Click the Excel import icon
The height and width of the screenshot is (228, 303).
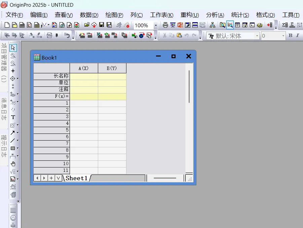[x=100, y=35]
